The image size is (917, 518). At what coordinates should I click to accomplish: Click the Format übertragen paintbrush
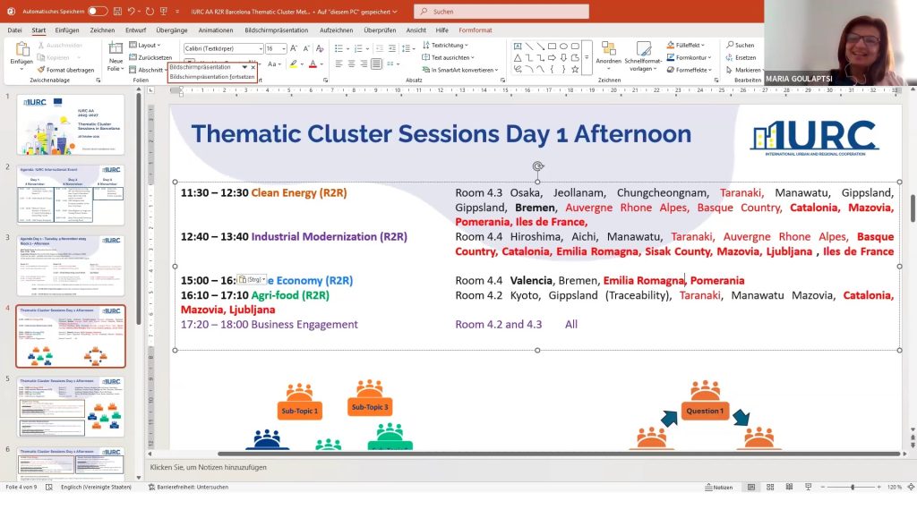(x=64, y=70)
